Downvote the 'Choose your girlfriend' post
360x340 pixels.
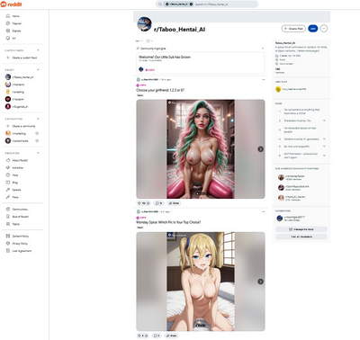pos(148,203)
